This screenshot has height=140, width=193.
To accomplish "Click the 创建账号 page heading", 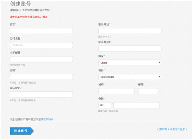I will click(x=20, y=4).
